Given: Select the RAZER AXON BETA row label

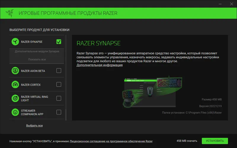Looking at the screenshot, I should tap(33, 71).
